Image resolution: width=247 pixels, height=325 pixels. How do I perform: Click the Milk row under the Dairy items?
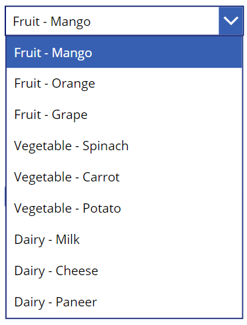point(124,239)
